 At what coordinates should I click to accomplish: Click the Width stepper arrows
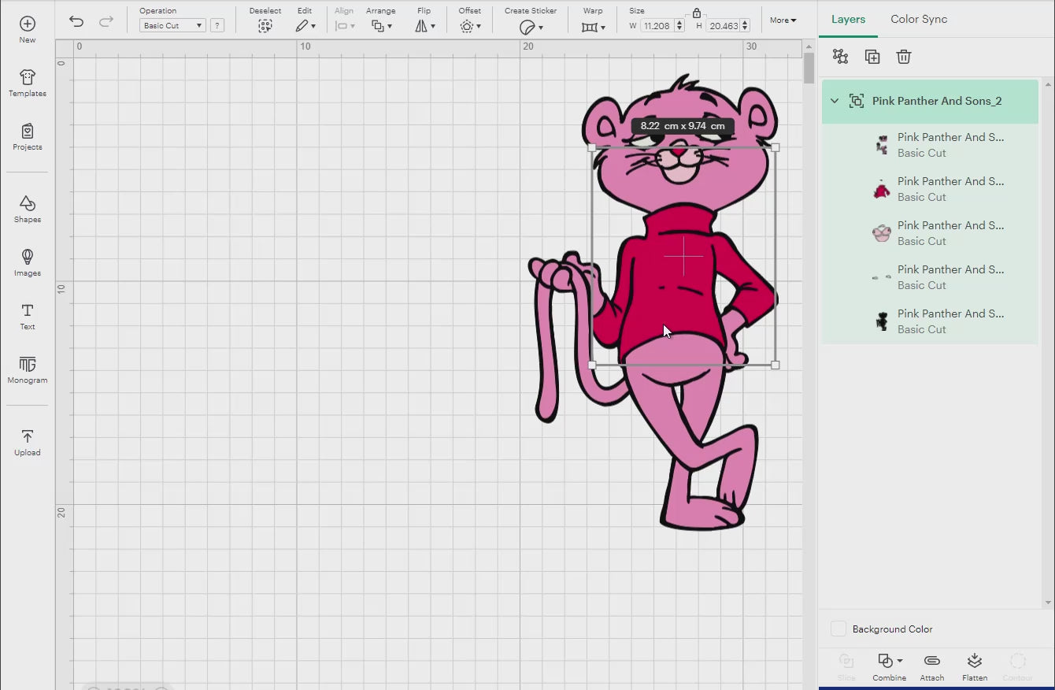(680, 26)
